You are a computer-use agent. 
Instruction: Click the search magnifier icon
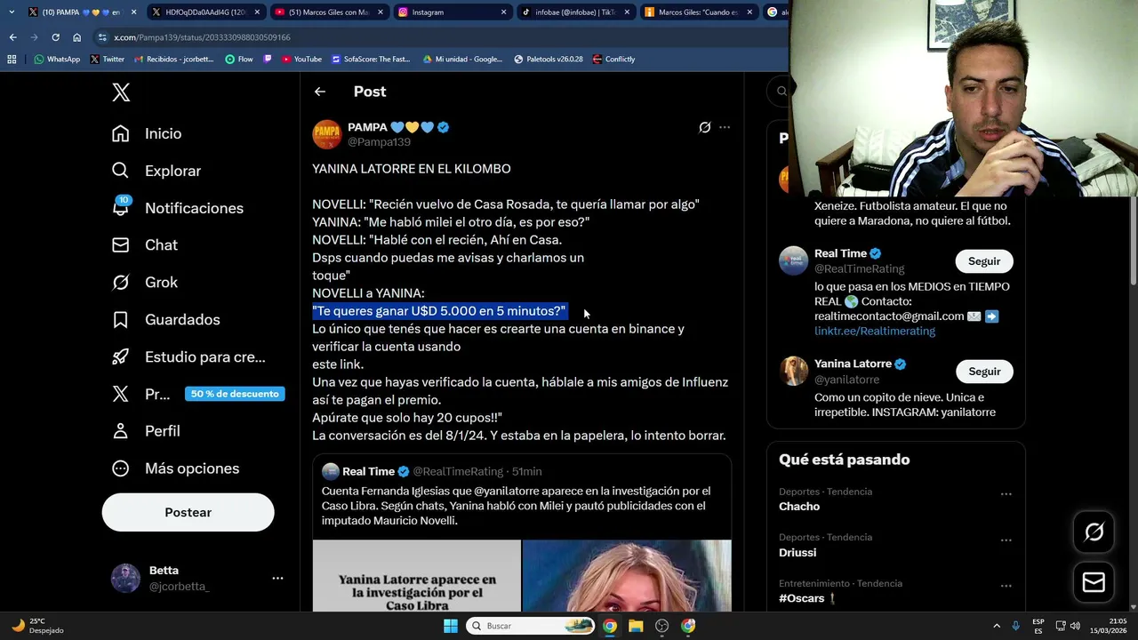pyautogui.click(x=781, y=91)
